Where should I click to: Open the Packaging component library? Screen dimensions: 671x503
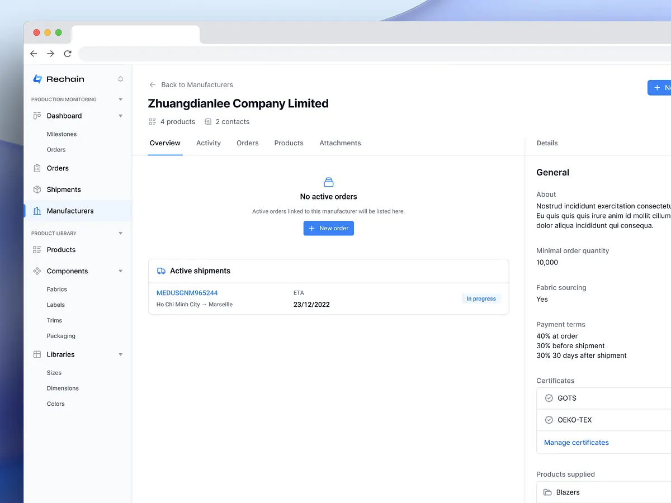coord(61,336)
